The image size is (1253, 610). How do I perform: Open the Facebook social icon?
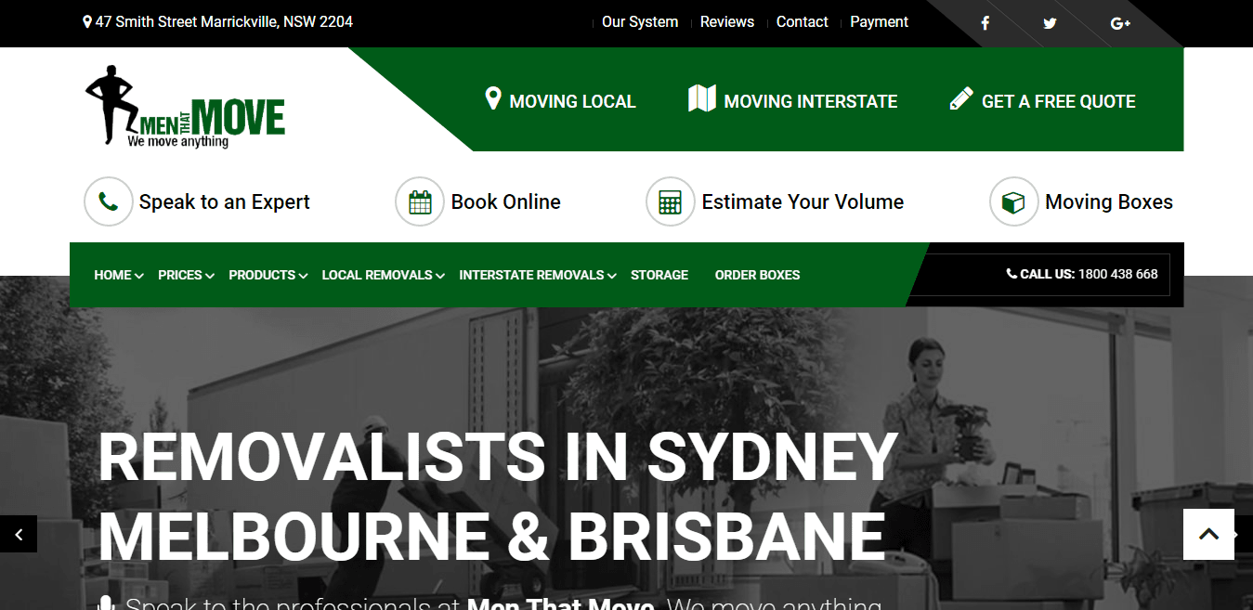tap(985, 23)
